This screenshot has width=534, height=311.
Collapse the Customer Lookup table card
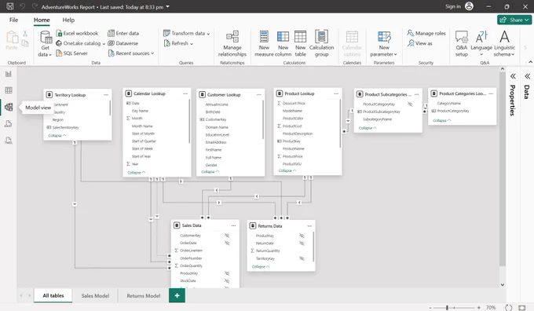210,171
